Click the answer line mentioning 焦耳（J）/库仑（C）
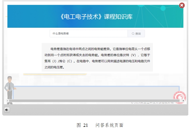191x129 pixels. [97, 61]
